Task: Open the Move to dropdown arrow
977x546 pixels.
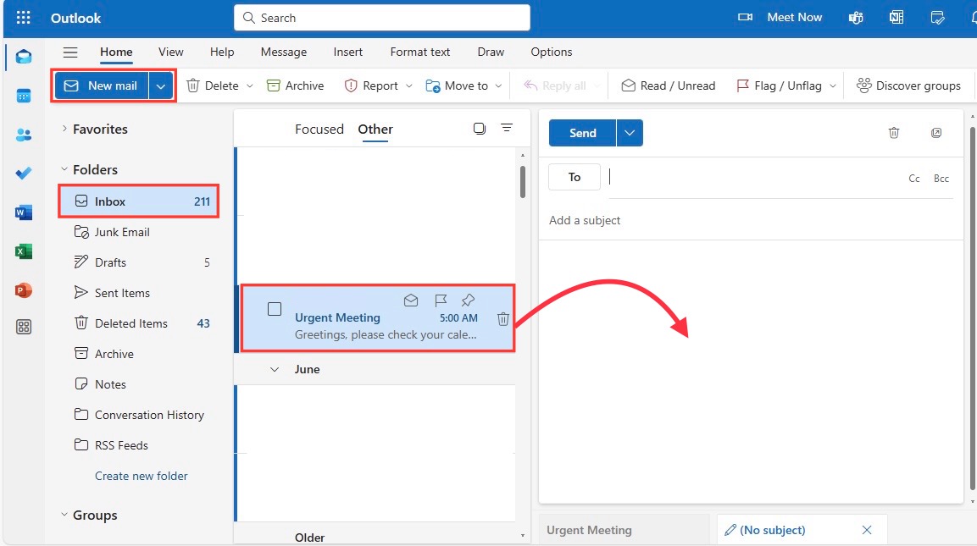Action: [498, 85]
